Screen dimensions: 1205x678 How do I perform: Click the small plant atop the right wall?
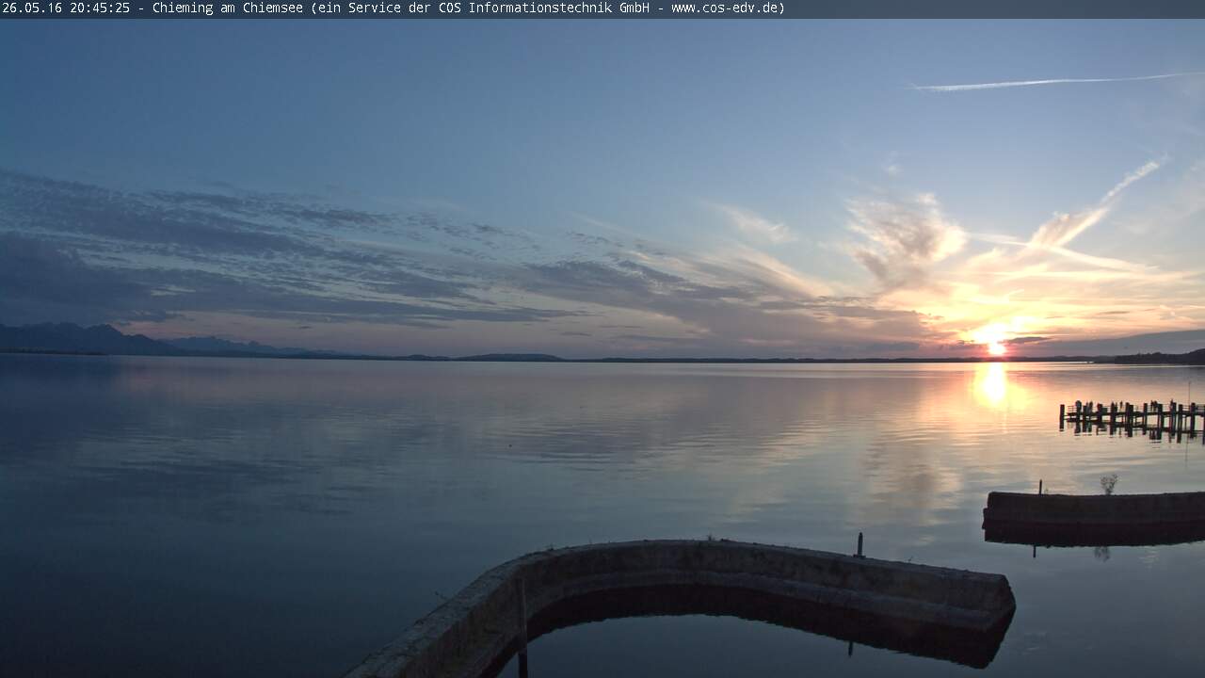[x=1109, y=483]
